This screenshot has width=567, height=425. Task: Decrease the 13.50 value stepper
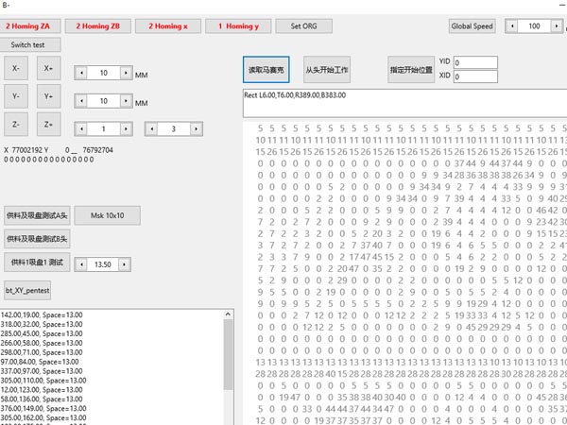point(81,264)
